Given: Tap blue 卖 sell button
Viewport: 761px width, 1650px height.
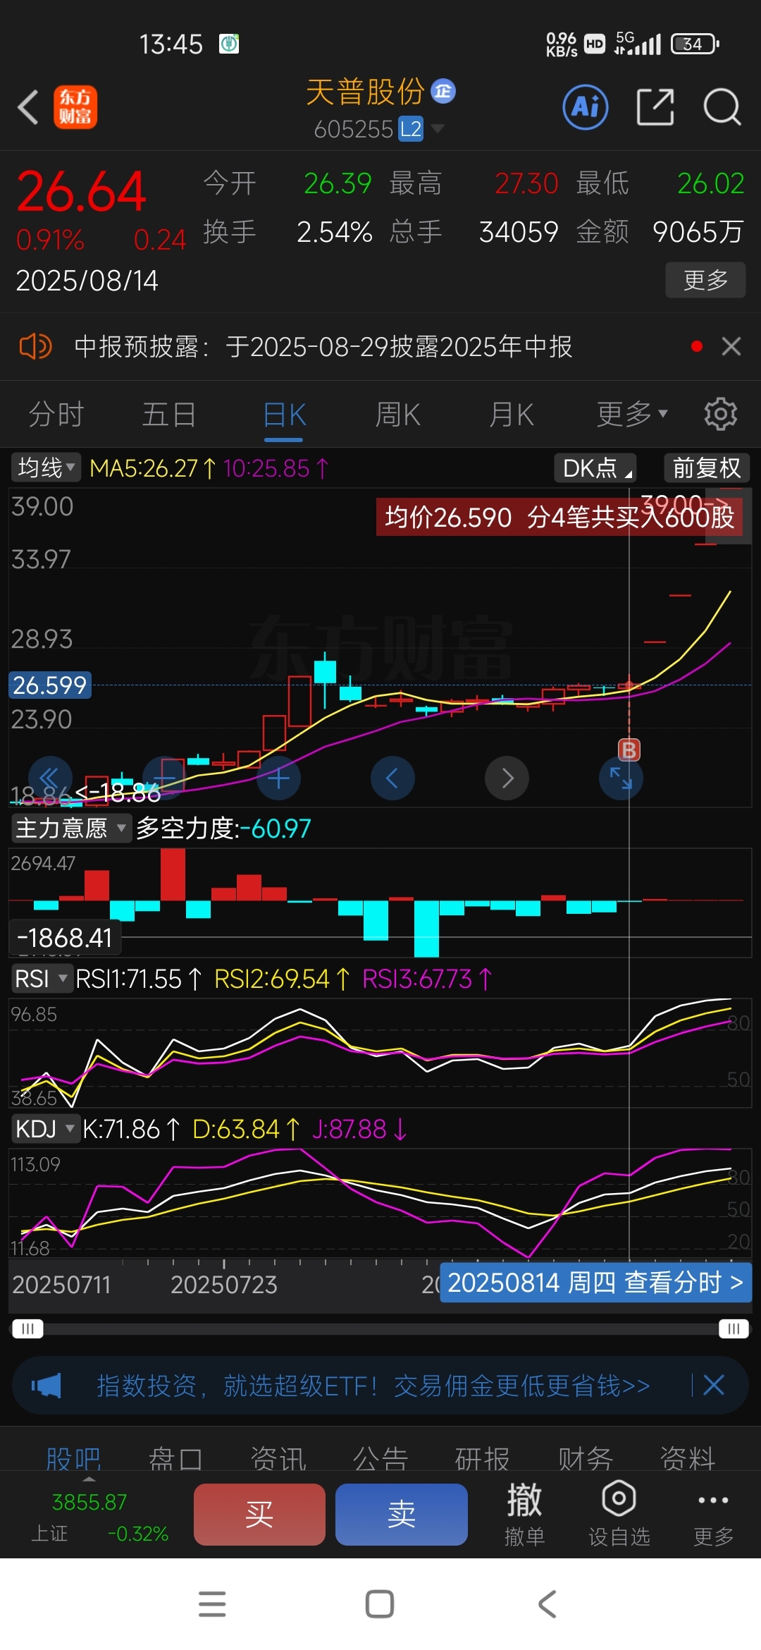Looking at the screenshot, I should 402,1514.
